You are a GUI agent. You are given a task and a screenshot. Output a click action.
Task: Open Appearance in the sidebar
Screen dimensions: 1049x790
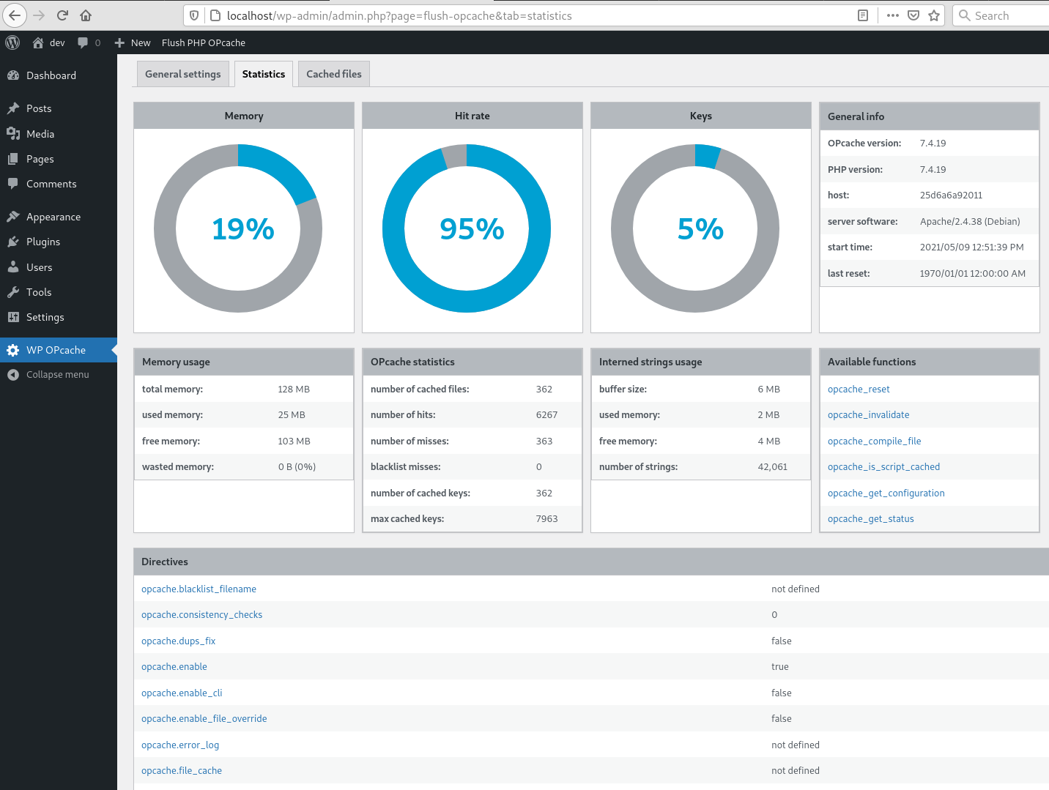click(59, 217)
